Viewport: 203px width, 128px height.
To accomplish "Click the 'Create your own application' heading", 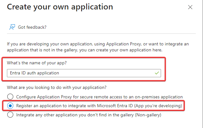I will click(x=60, y=7).
